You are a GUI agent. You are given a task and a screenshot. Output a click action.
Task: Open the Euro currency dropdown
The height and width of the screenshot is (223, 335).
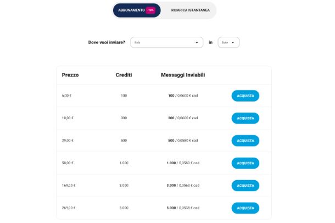(x=228, y=42)
